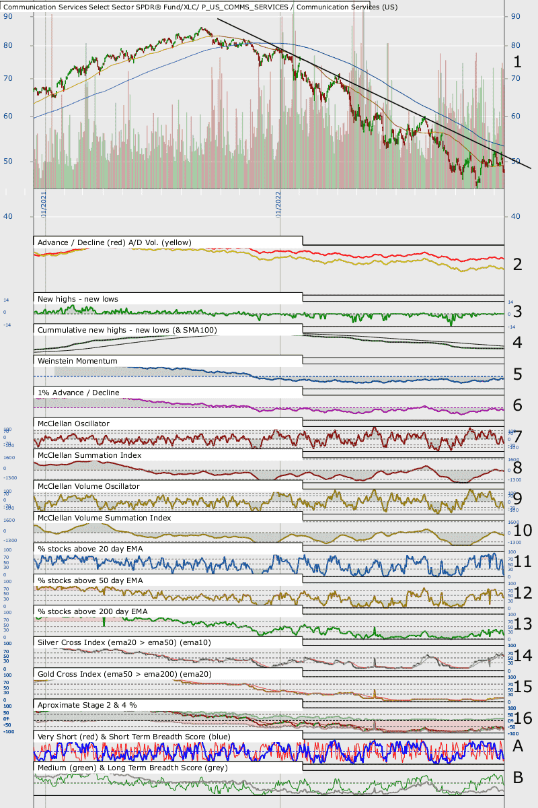Click panel number 6 beside 1% Advance / Decline
This screenshot has height=808, width=538.
pyautogui.click(x=518, y=405)
